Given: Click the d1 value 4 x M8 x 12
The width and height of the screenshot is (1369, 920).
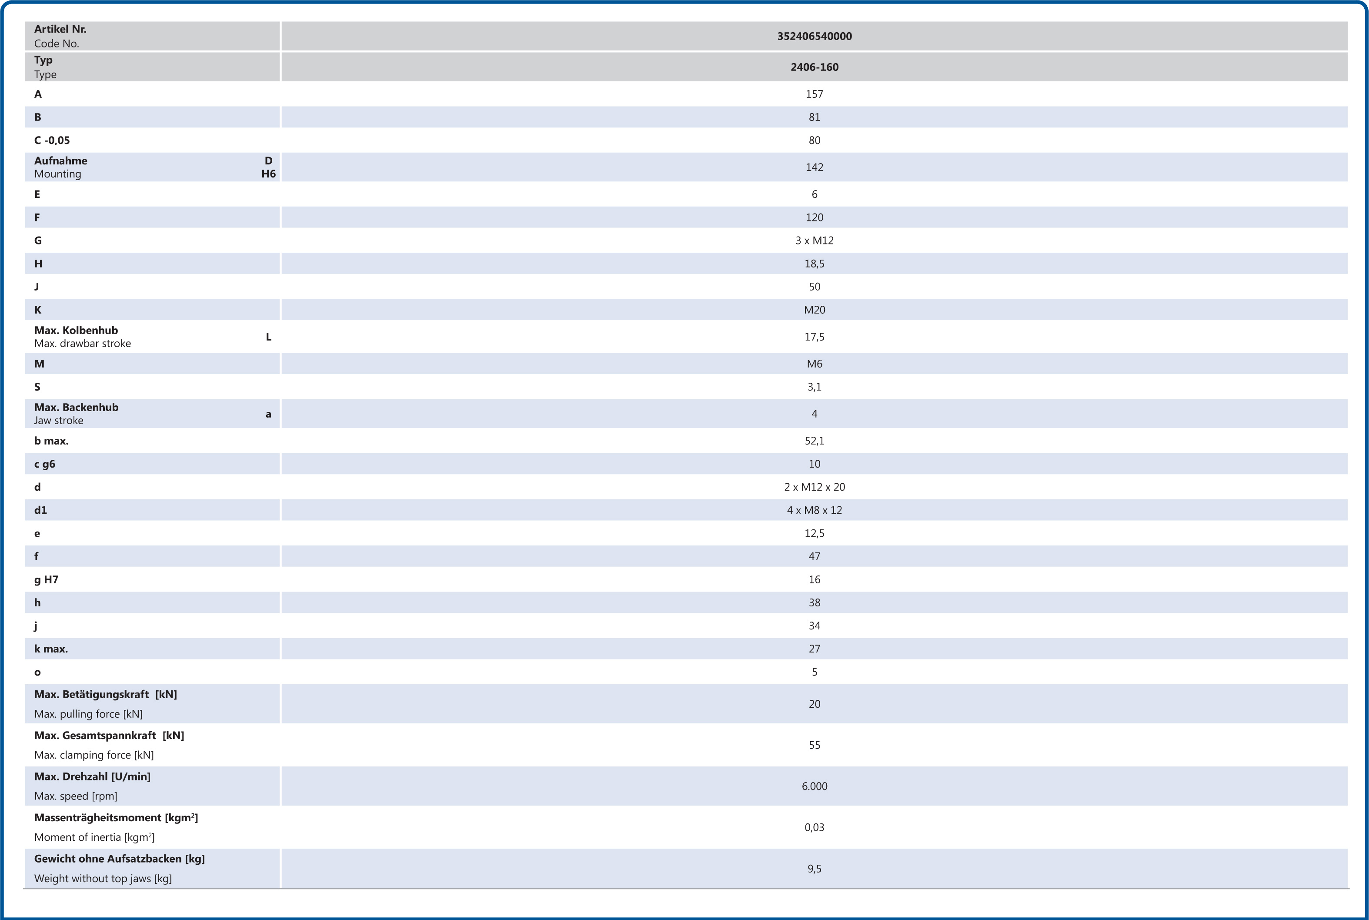Looking at the screenshot, I should tap(814, 511).
